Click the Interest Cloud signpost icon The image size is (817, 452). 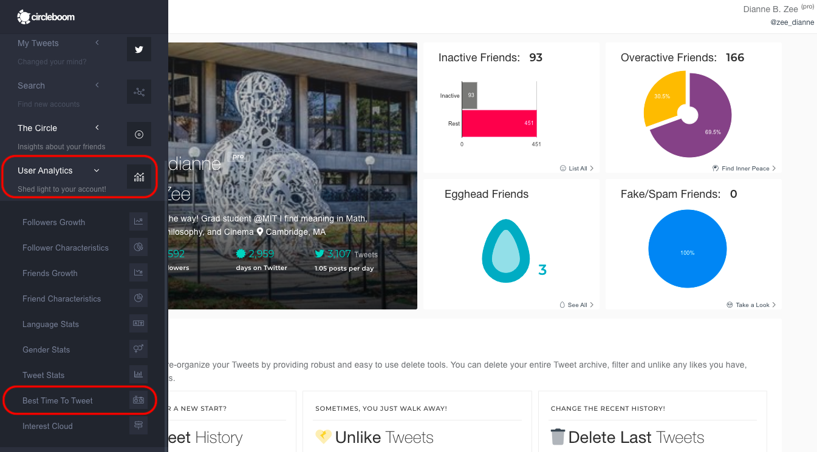point(138,426)
